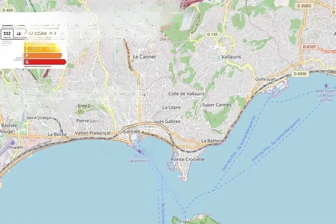Image resolution: width=336 pixels, height=224 pixels.
Task: Click the red G energy rating bar
Action: click(45, 62)
